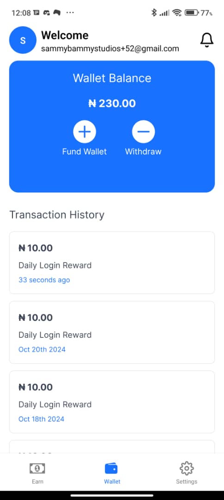This screenshot has height=500, width=224.
Task: Switch to the Earn tab label
Action: tap(37, 481)
